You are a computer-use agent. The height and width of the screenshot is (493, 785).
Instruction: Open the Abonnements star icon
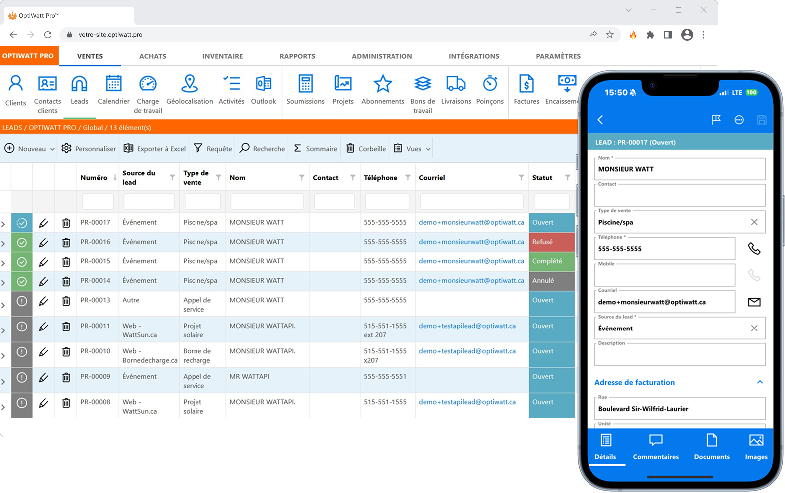pyautogui.click(x=383, y=83)
